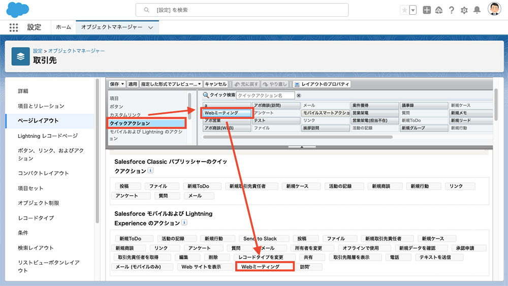Screen dimensions: 508x286
Task: Open レイアウトのプロパティ
Action: (x=322, y=84)
